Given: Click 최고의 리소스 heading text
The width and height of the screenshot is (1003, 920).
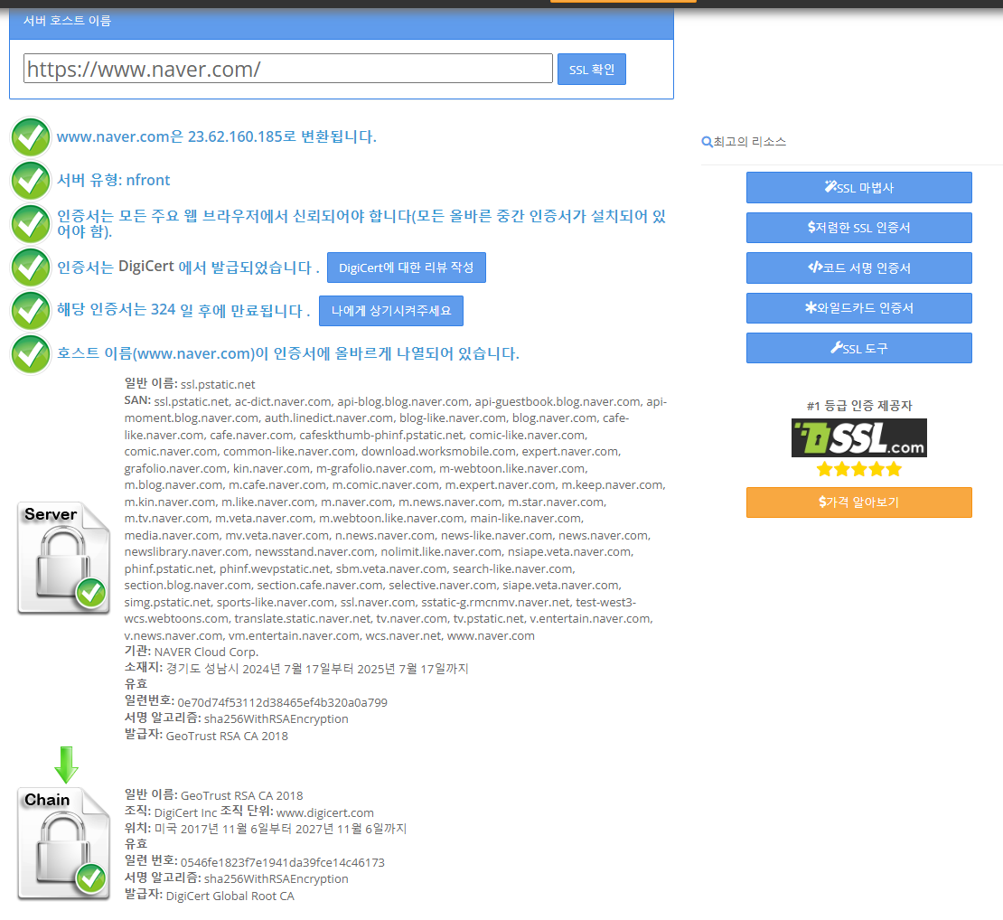Looking at the screenshot, I should click(x=750, y=141).
